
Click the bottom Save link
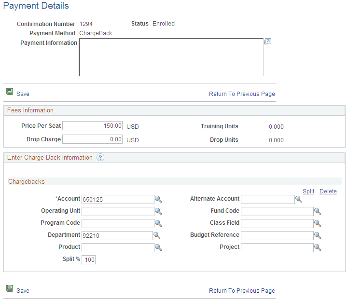[23, 291]
